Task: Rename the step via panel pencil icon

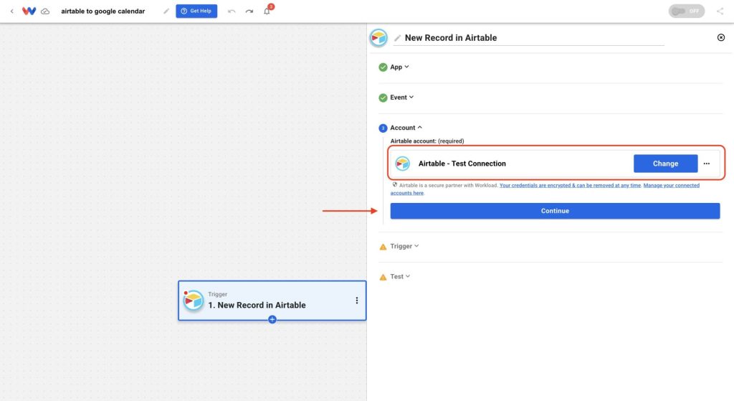Action: point(397,38)
